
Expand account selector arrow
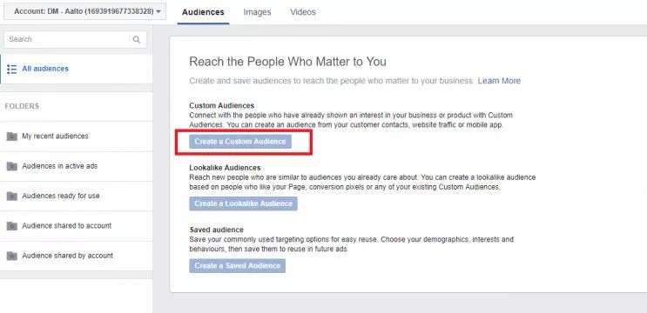(x=158, y=12)
